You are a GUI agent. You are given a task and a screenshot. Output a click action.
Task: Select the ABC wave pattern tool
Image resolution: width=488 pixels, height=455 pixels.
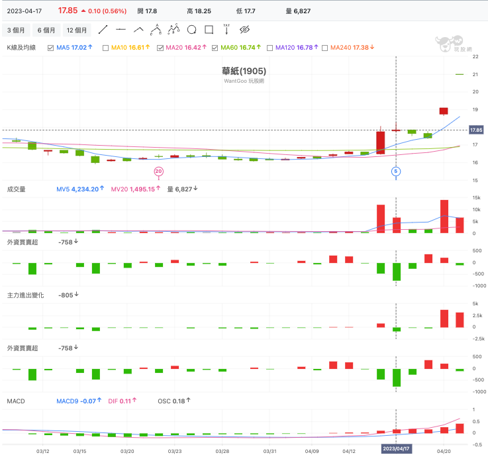[x=156, y=30]
